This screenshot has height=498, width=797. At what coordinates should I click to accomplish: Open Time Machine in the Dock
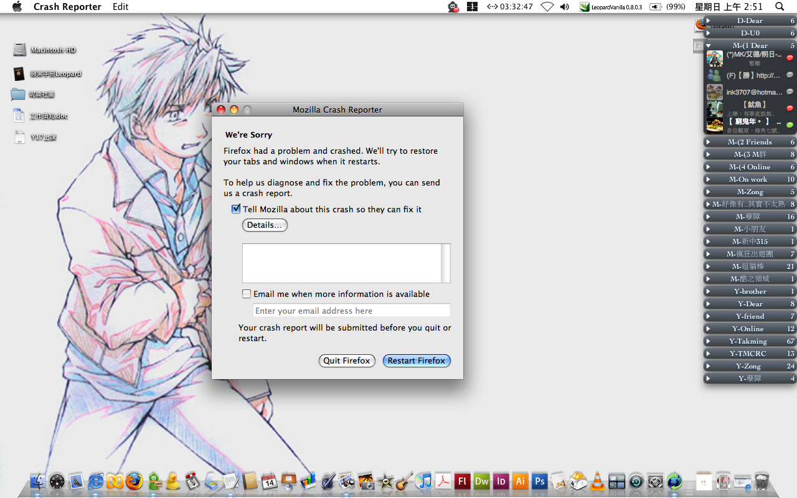click(x=636, y=481)
